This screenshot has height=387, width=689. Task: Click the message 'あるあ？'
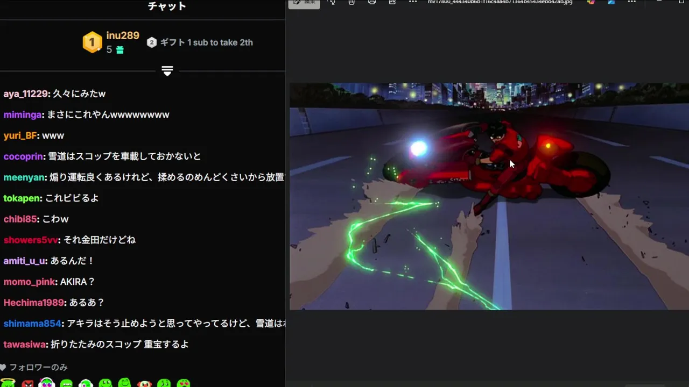tap(86, 303)
